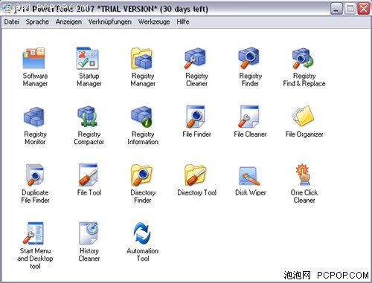
Task: Start the One Click Cleaner icon
Action: point(303,175)
